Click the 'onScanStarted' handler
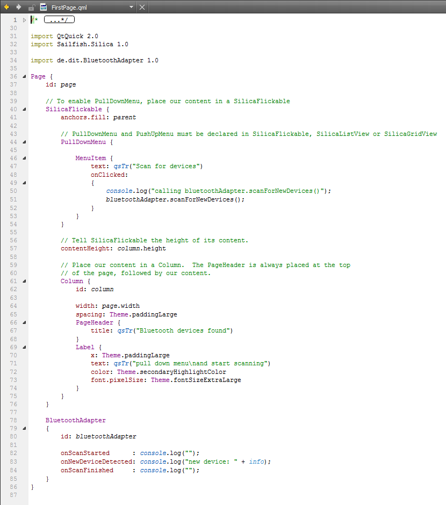 [x=85, y=453]
